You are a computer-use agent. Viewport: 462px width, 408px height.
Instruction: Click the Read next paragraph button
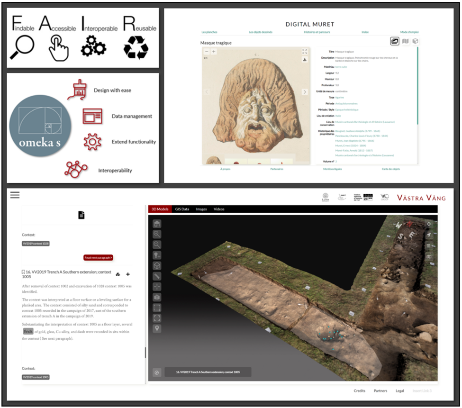[98, 257]
